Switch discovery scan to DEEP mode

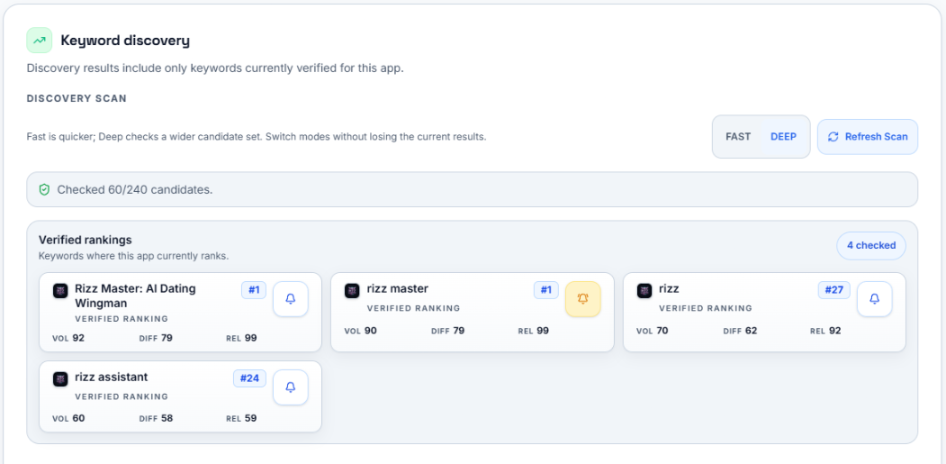click(x=783, y=137)
